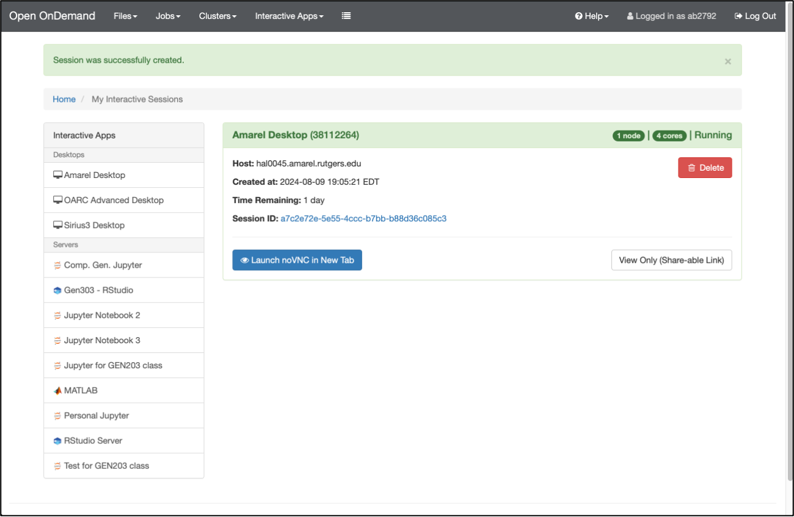Select Comp. Gen. Jupyter server

103,265
